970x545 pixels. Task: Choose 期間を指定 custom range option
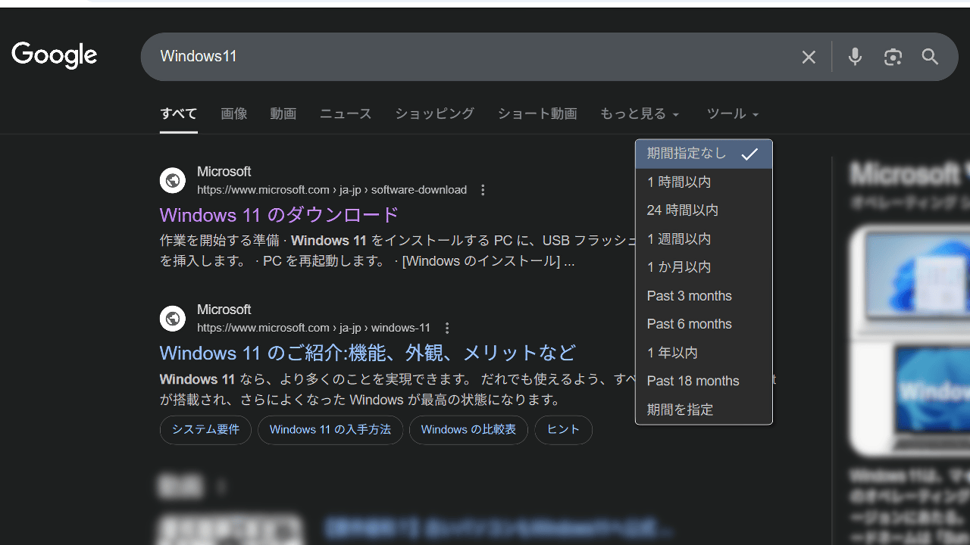click(704, 410)
